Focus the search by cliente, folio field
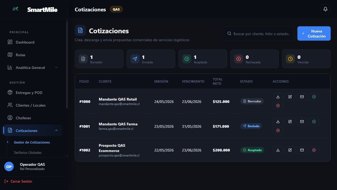337x190 pixels. (258, 34)
